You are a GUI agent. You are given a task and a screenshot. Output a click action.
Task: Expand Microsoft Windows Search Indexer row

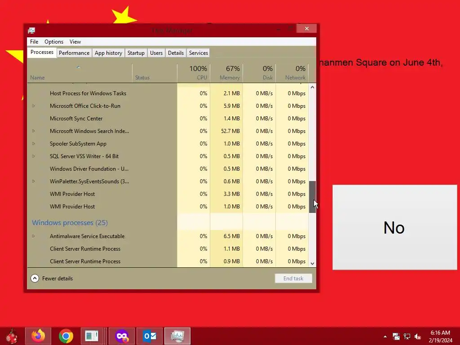coord(33,131)
